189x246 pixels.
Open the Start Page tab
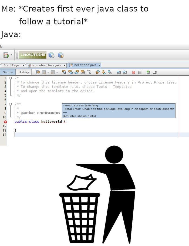[11, 65]
